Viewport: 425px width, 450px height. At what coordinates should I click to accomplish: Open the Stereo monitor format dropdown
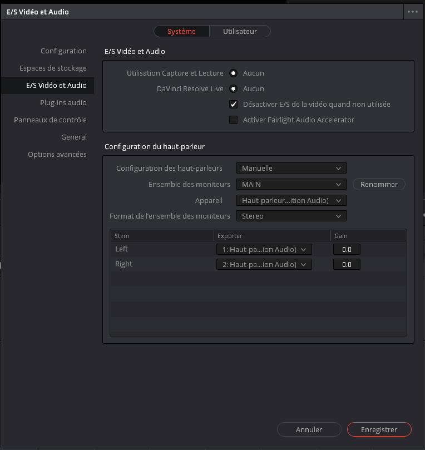(x=291, y=216)
